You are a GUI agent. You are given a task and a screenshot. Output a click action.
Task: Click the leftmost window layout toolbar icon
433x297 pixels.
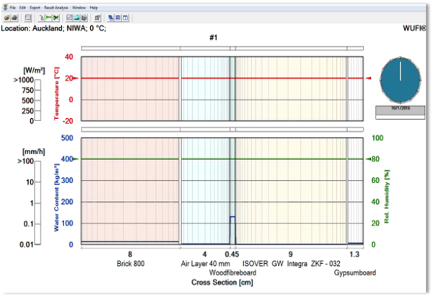click(x=111, y=16)
